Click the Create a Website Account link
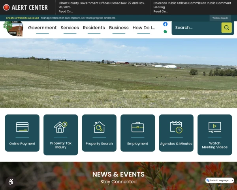The height and width of the screenshot is (190, 237). (23, 18)
